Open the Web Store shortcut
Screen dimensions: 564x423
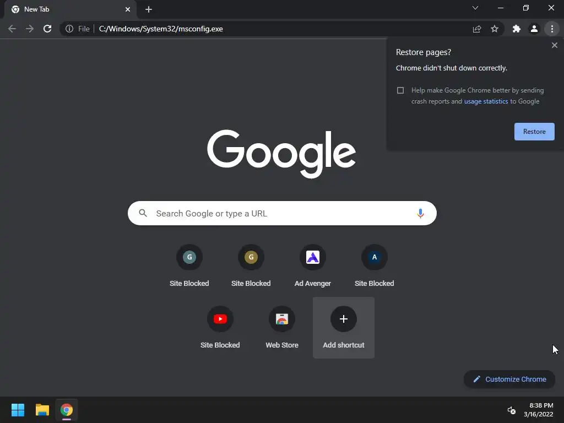[x=282, y=328]
